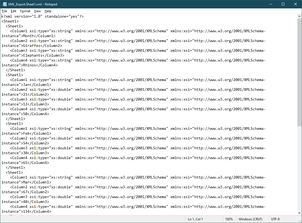Open the Edit menu
302x223 pixels.
coord(14,11)
